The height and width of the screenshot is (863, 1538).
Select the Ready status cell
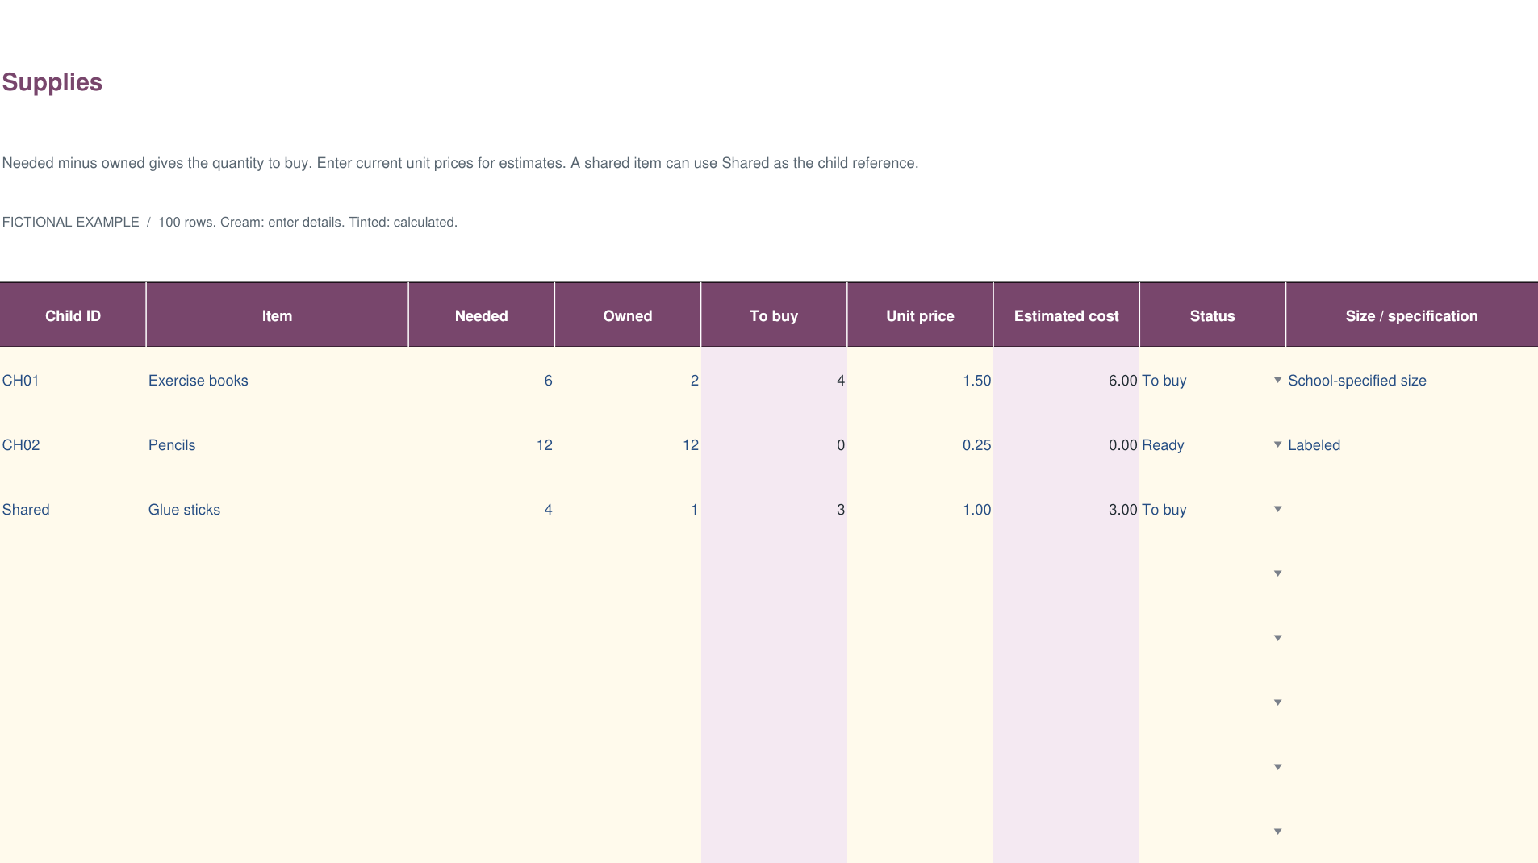[1212, 444]
